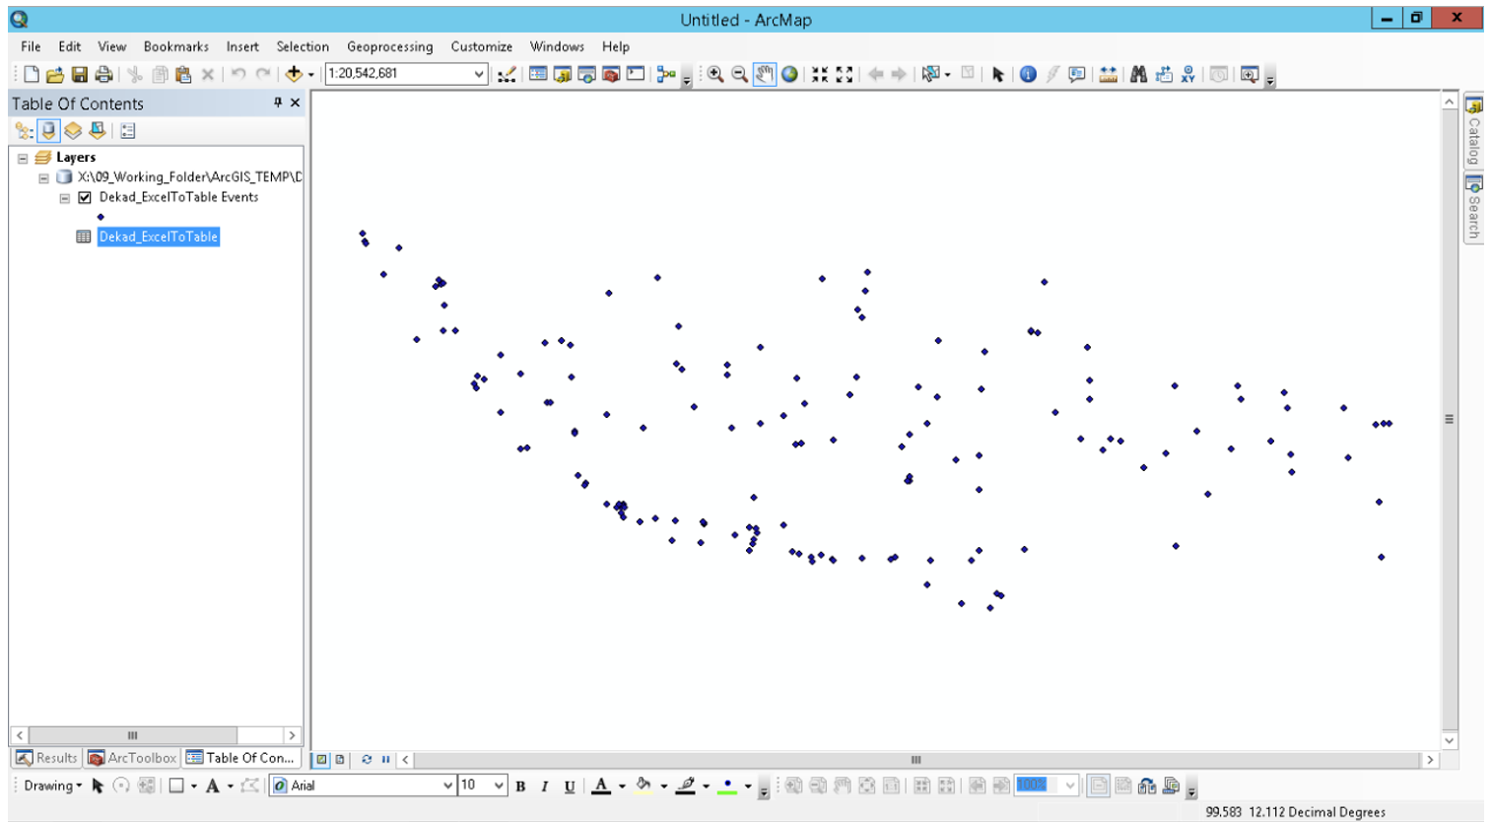Select the Zoom In tool
Screen dimensions: 1490x822
[715, 75]
